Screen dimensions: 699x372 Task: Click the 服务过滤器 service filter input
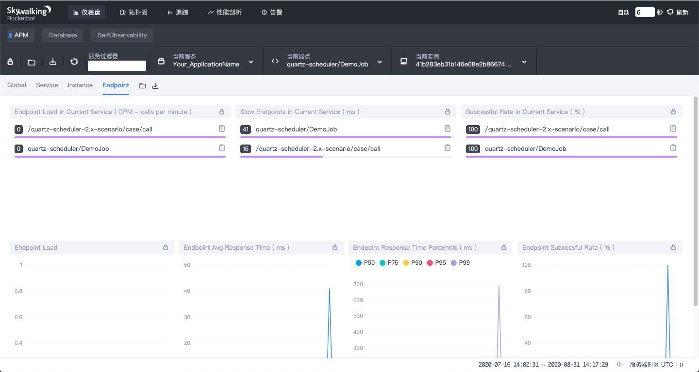click(117, 65)
